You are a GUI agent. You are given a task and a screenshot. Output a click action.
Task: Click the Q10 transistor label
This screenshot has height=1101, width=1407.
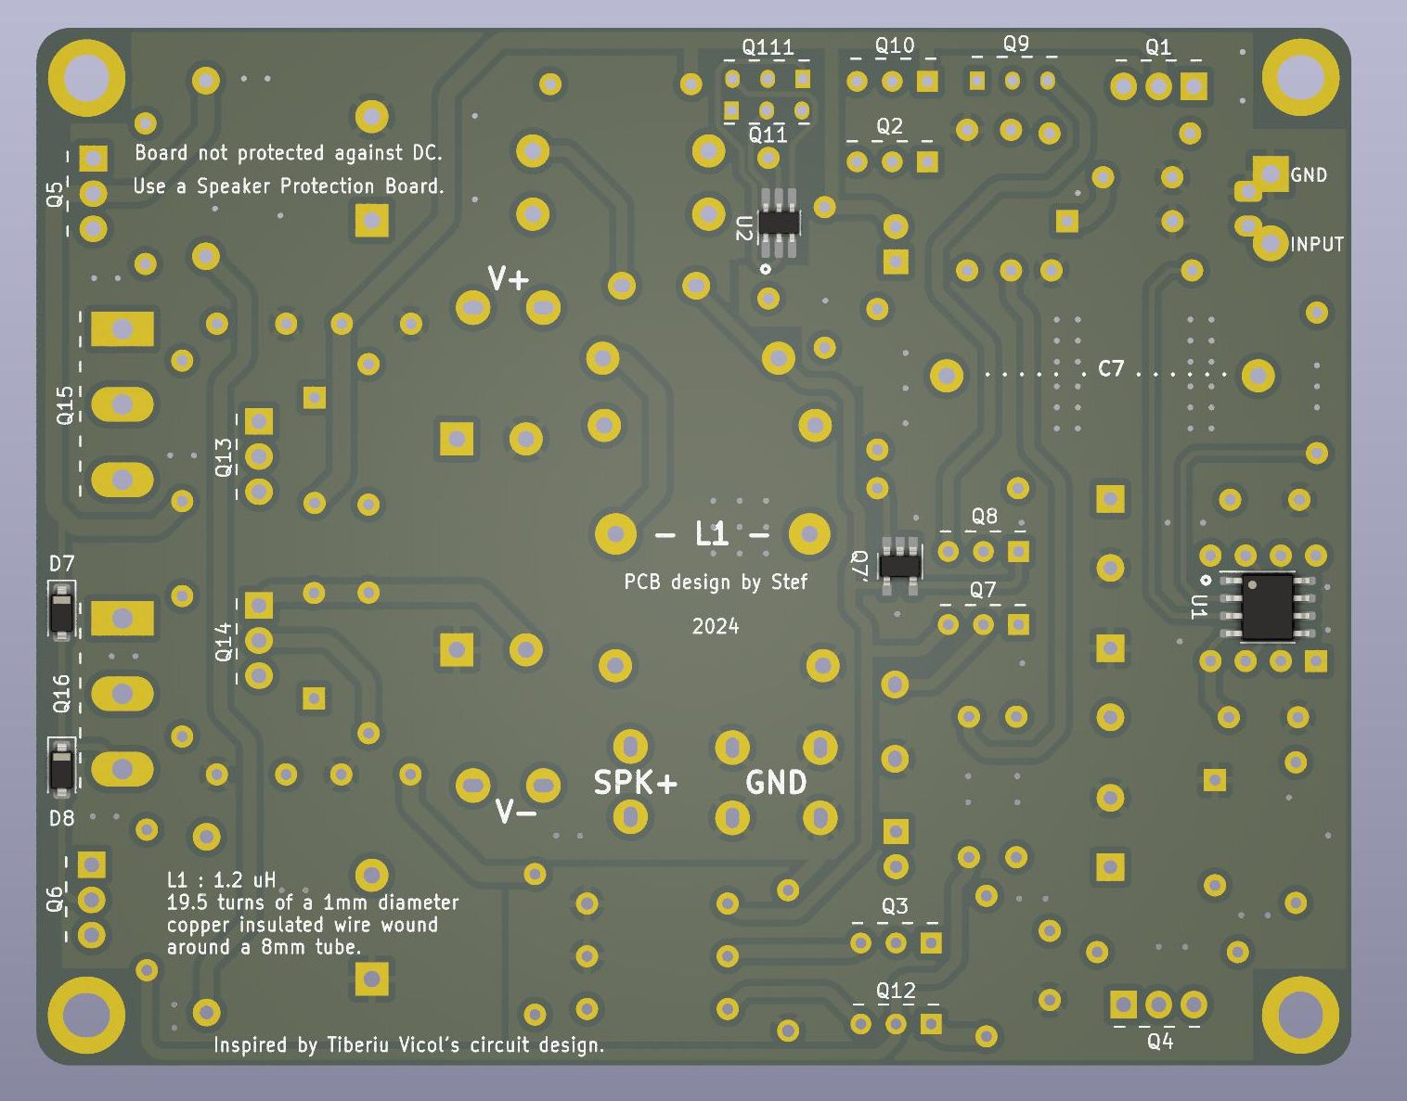[895, 45]
